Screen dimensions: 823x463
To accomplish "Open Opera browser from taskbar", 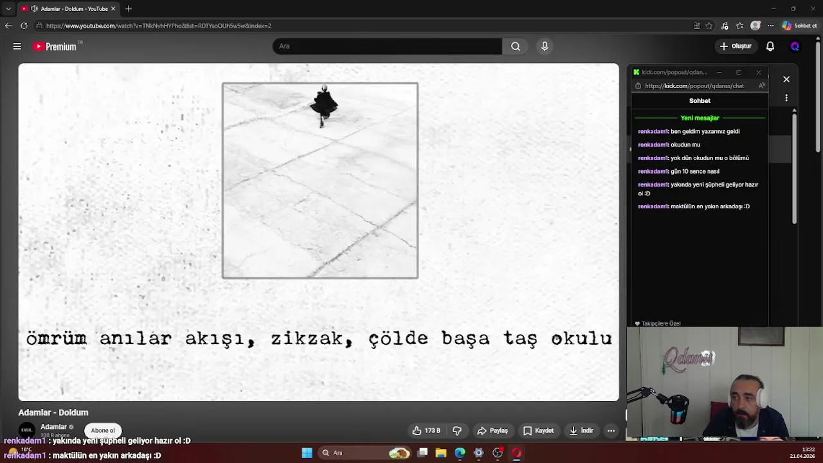I will (516, 453).
